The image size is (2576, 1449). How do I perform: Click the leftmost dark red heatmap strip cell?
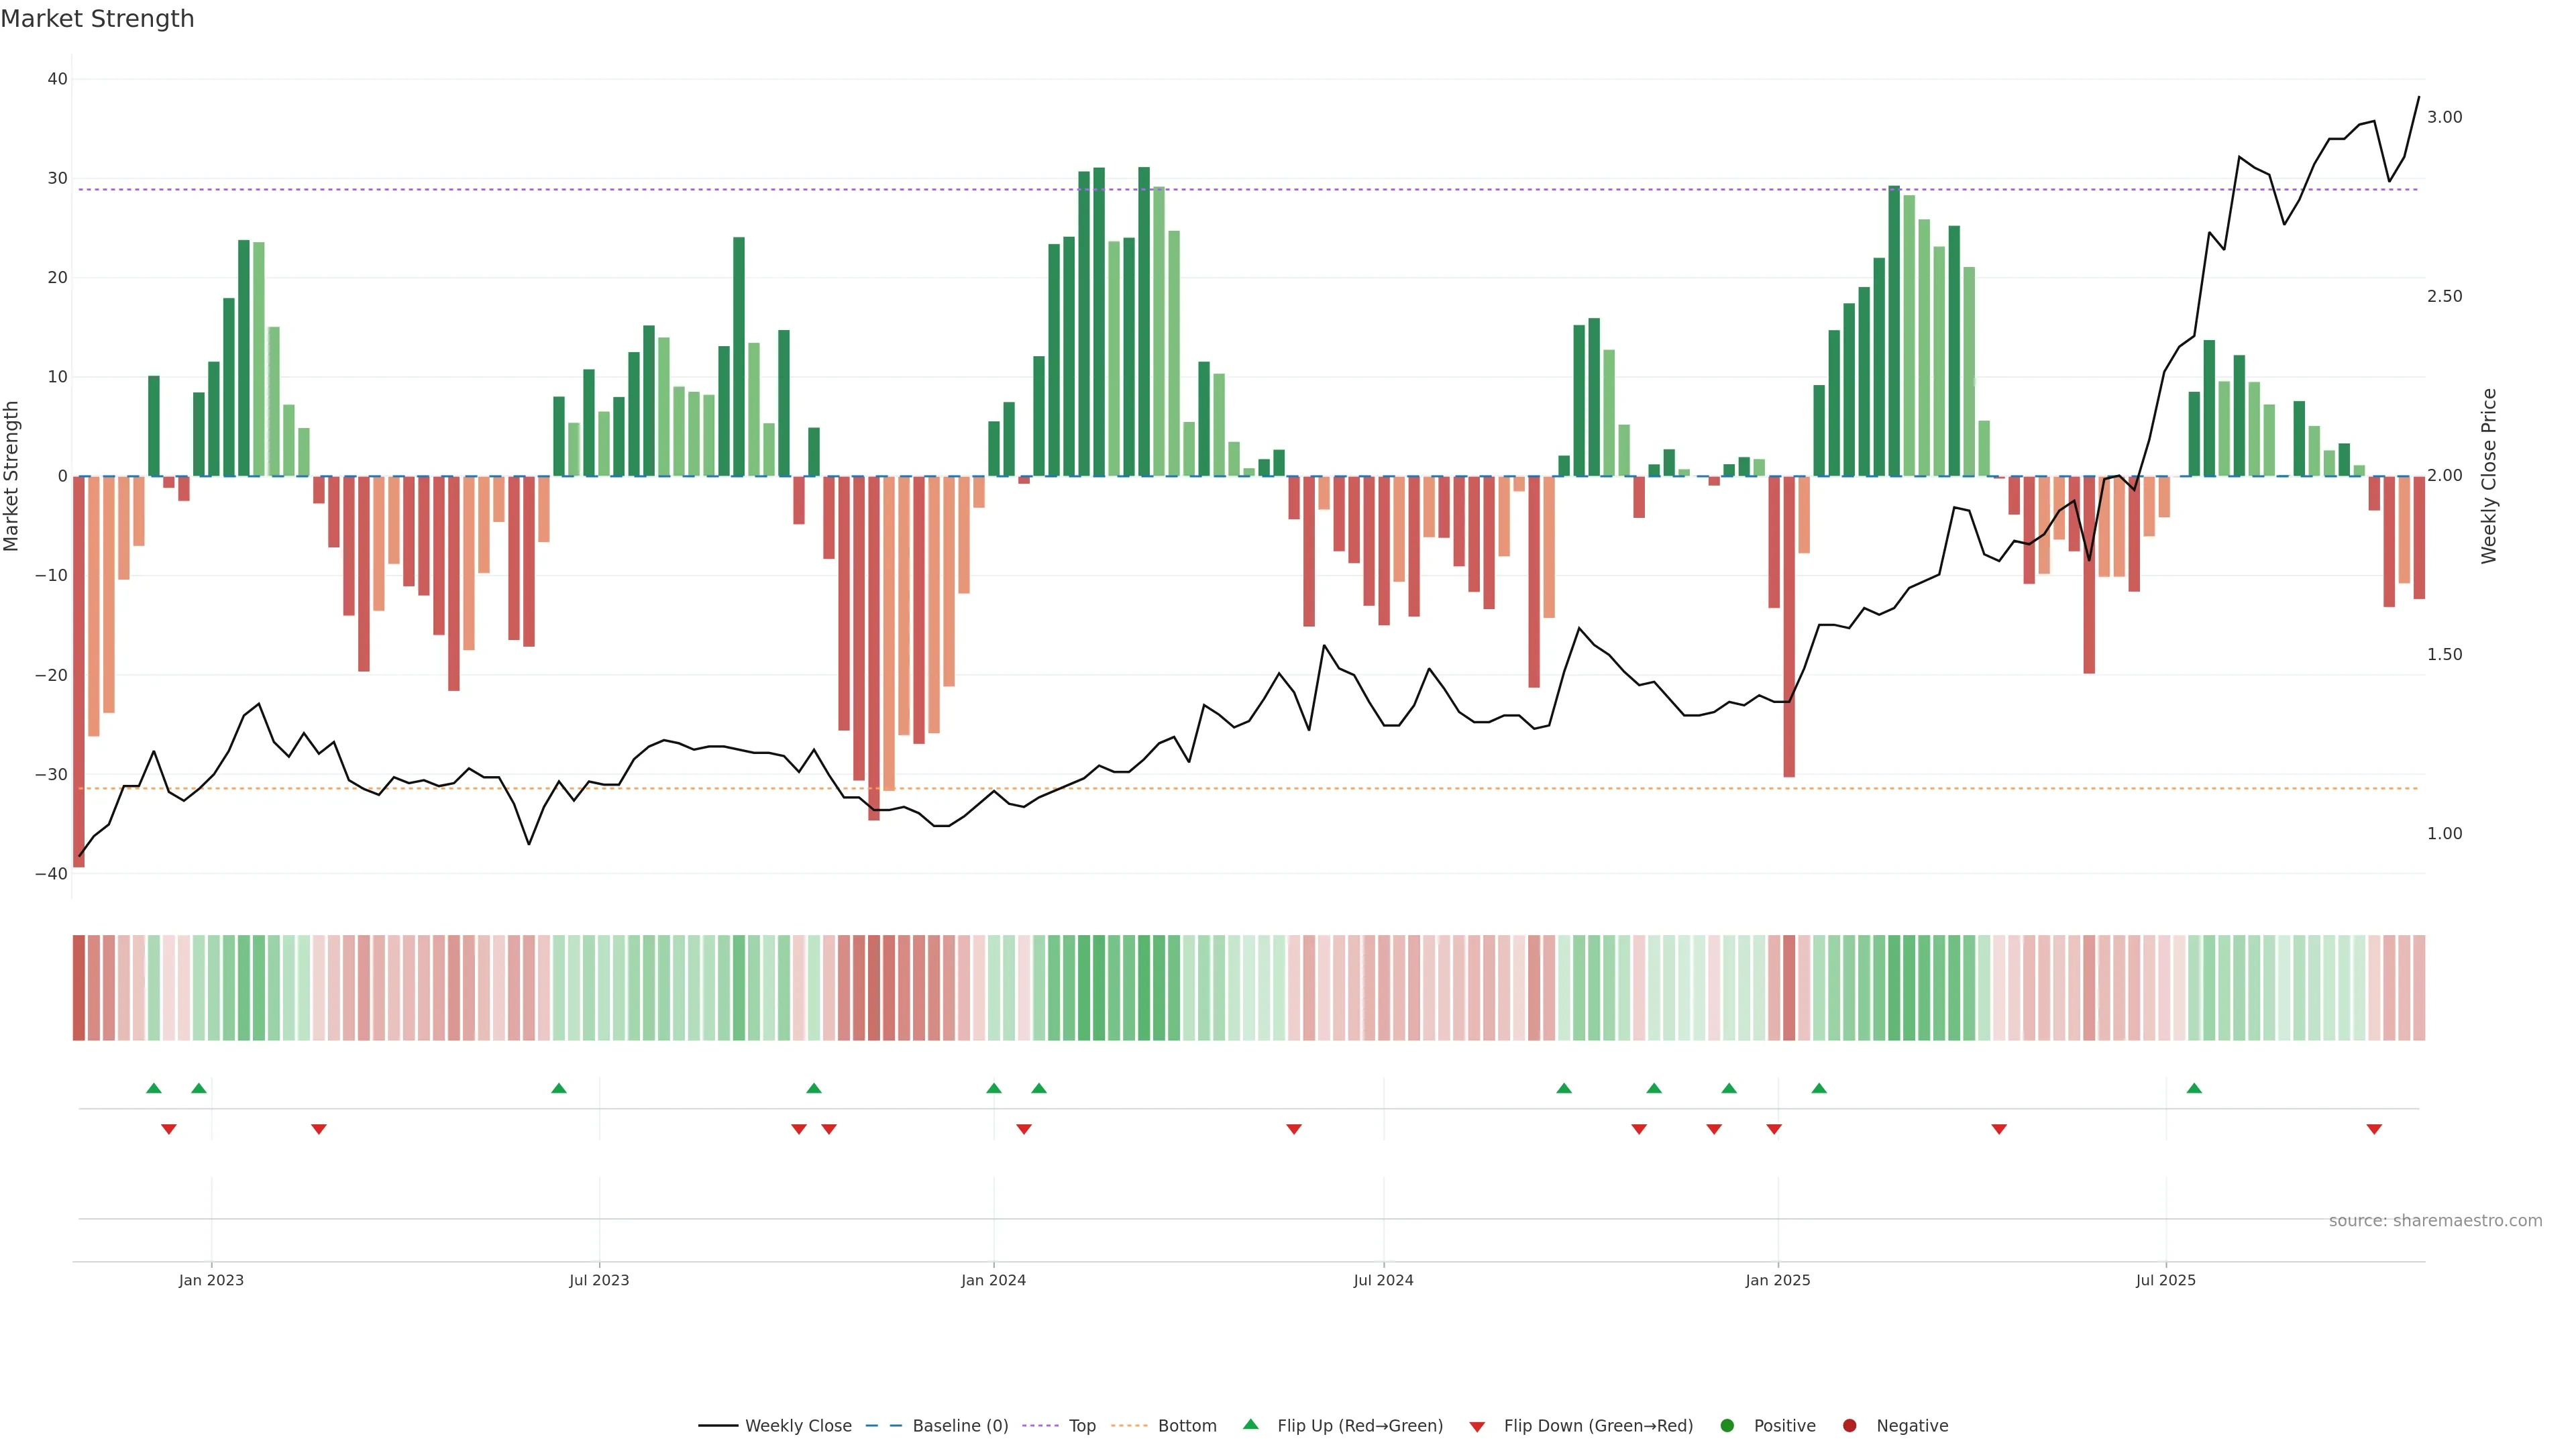coord(78,988)
